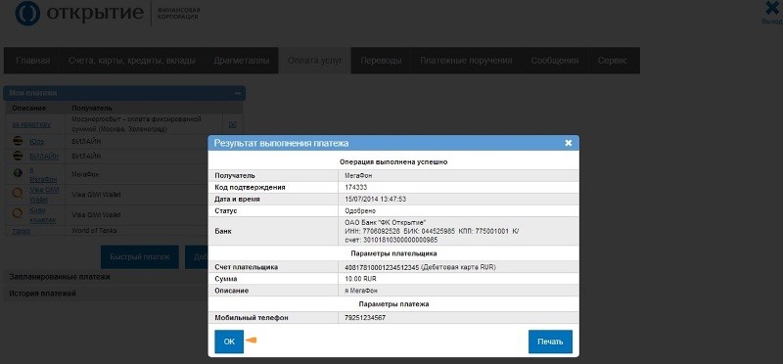Click the status value Одобрено
783x364 pixels.
tap(360, 211)
